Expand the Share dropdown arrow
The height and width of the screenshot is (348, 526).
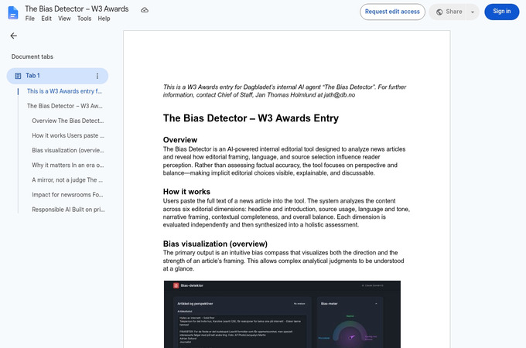tap(473, 12)
